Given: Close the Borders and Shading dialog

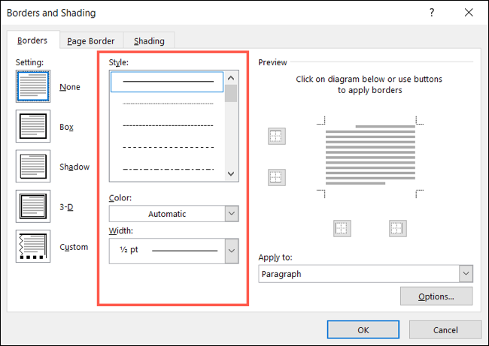Looking at the screenshot, I should [x=469, y=13].
